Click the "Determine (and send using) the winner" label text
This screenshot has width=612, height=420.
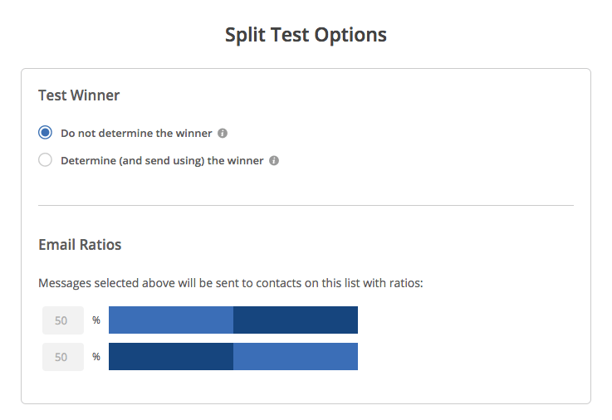tap(162, 161)
